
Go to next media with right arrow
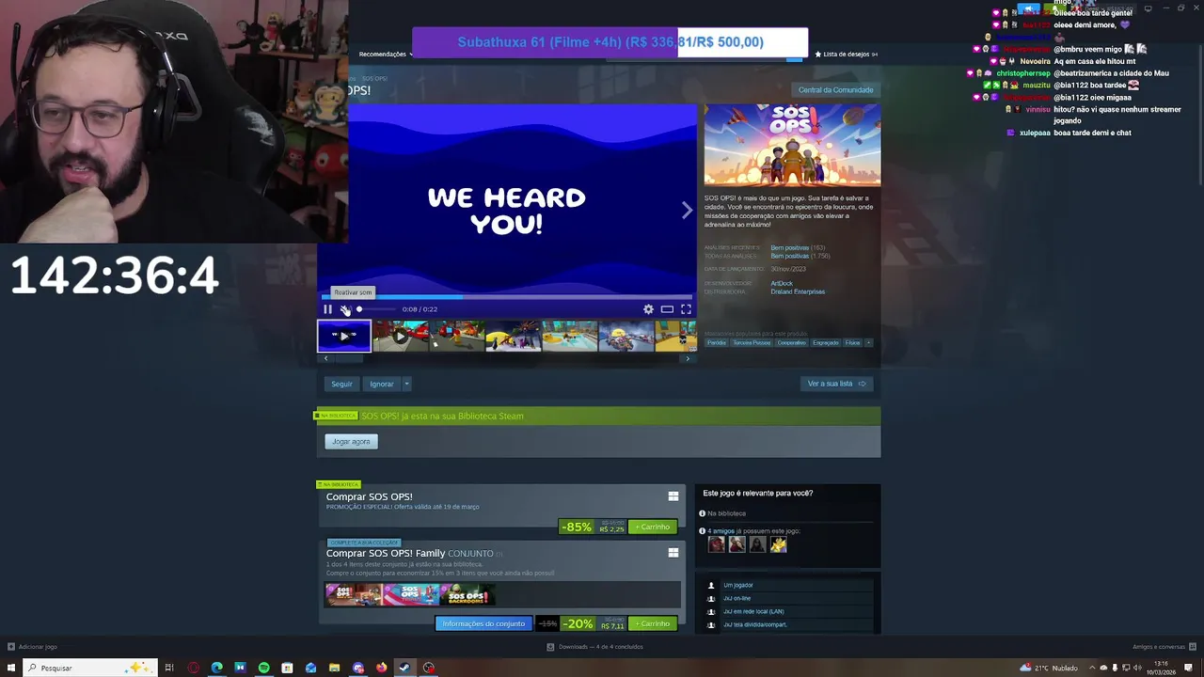pos(687,211)
